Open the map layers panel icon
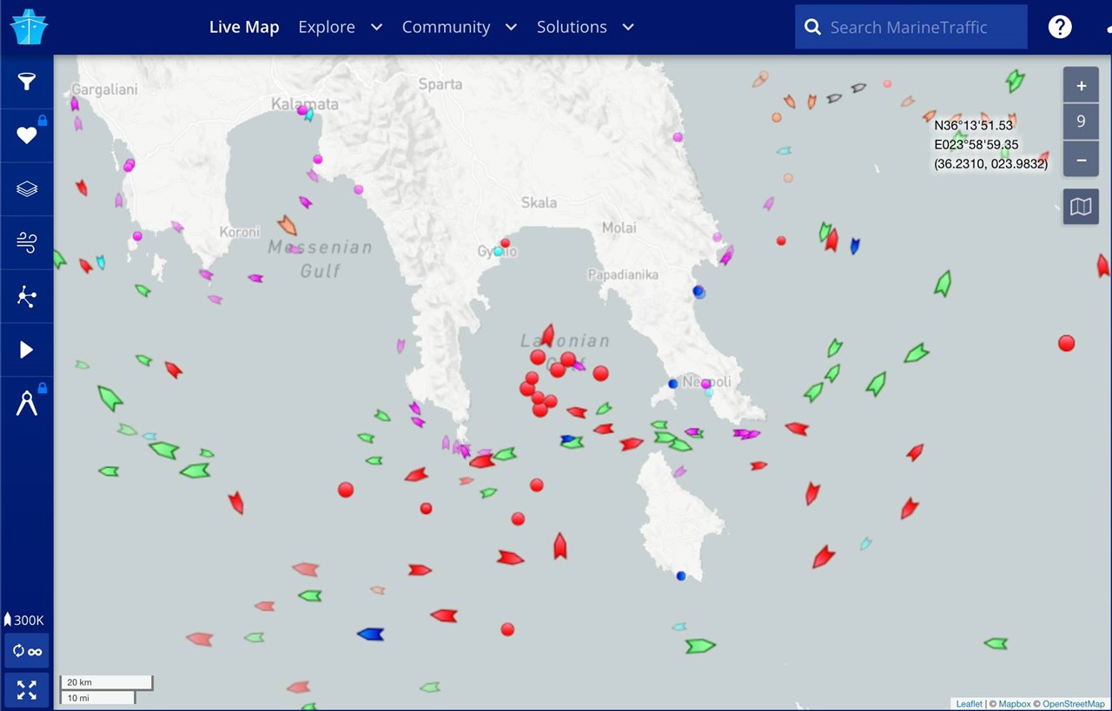Image resolution: width=1112 pixels, height=711 pixels. (26, 188)
